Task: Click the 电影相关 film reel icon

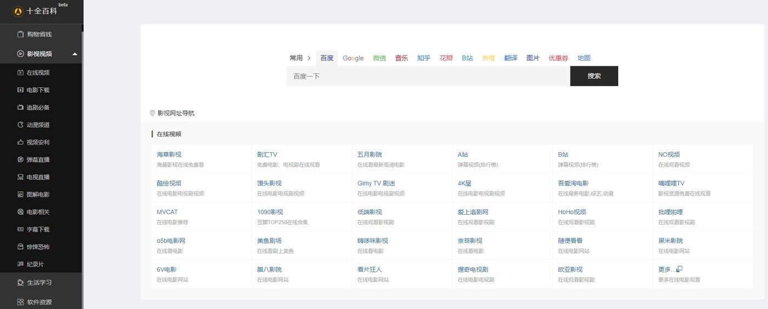Action: point(20,212)
